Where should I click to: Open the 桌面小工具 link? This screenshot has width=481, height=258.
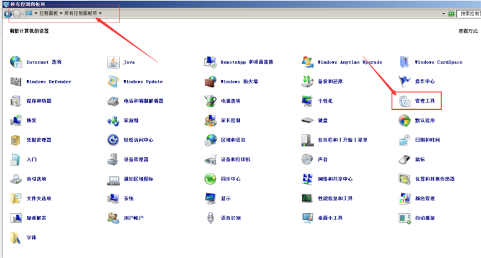coord(330,218)
